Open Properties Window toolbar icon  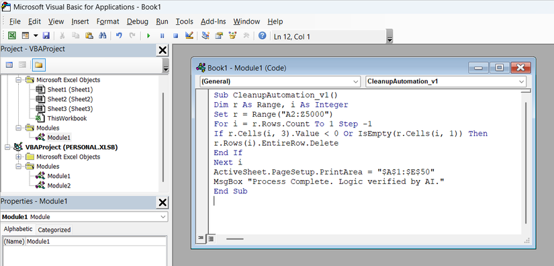tap(219, 36)
